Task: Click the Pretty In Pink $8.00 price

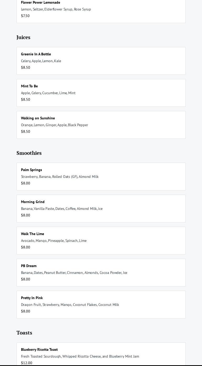Action: click(25, 311)
